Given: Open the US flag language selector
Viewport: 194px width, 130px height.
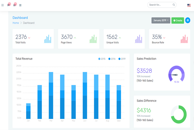Looking at the screenshot, I should 189,5.
